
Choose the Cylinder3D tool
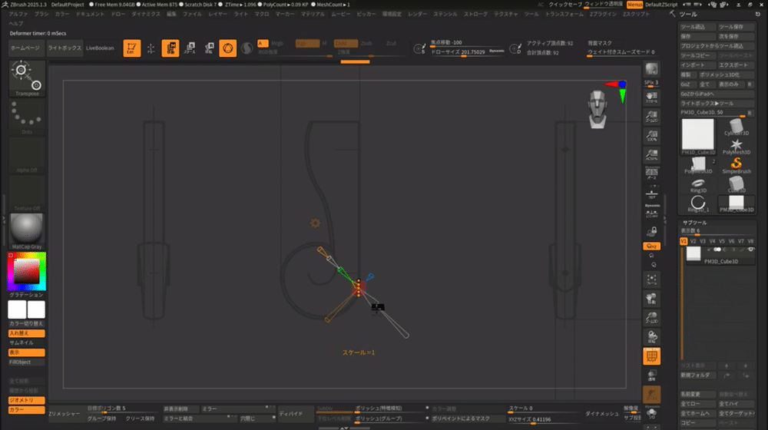pyautogui.click(x=736, y=125)
